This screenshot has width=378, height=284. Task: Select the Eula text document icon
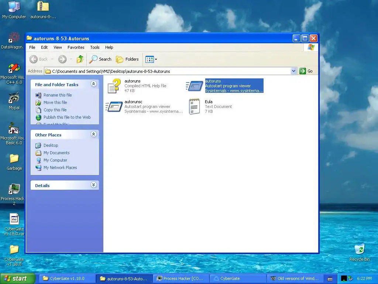tap(195, 106)
